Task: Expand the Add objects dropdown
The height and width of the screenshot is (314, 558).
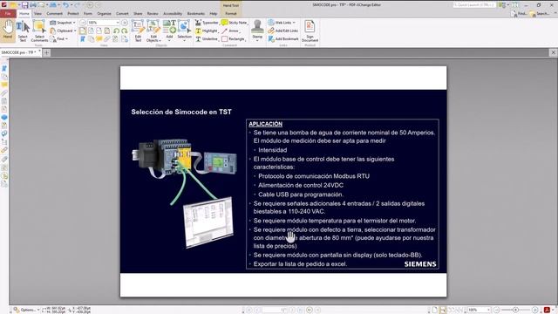Action: pyautogui.click(x=169, y=40)
